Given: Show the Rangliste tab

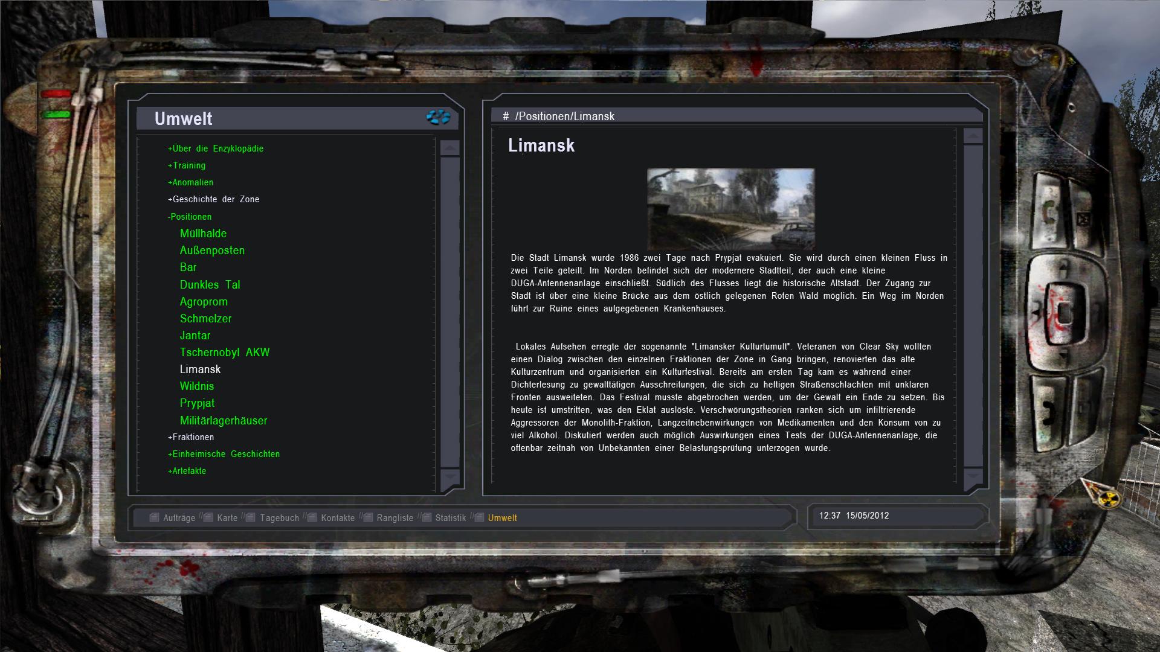Looking at the screenshot, I should pos(395,518).
